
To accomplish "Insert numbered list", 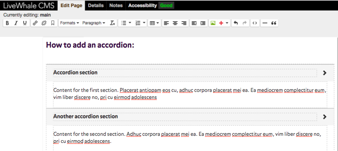I will 138,23.
